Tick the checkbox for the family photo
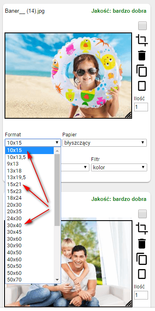The width and height of the screenshot is (155, 311). (142, 214)
